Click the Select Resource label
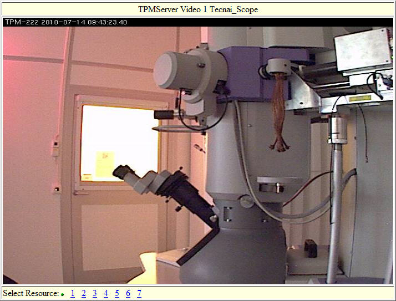The height and width of the screenshot is (301, 396). coord(31,294)
